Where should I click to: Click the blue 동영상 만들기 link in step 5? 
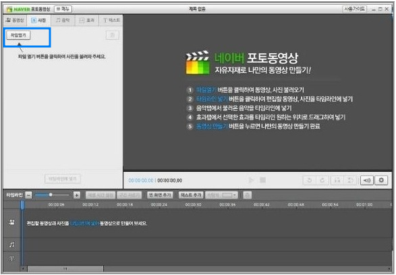[x=212, y=126]
